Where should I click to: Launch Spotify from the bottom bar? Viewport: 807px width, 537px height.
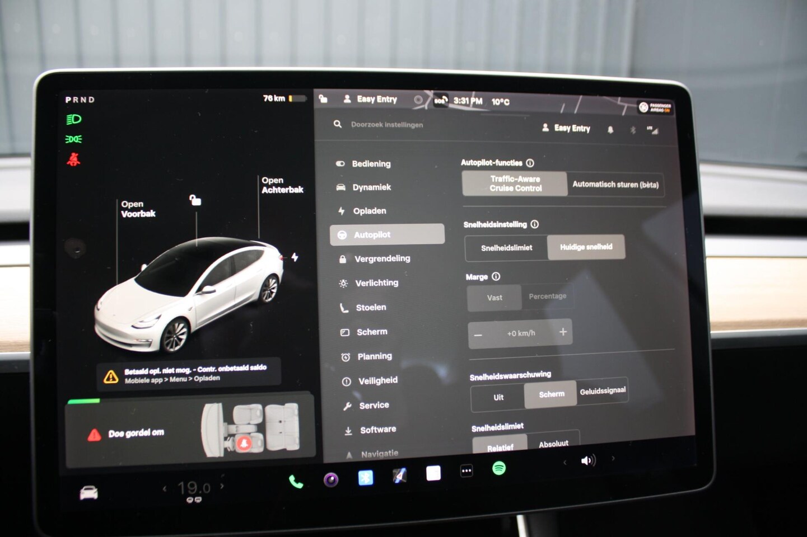(x=498, y=468)
